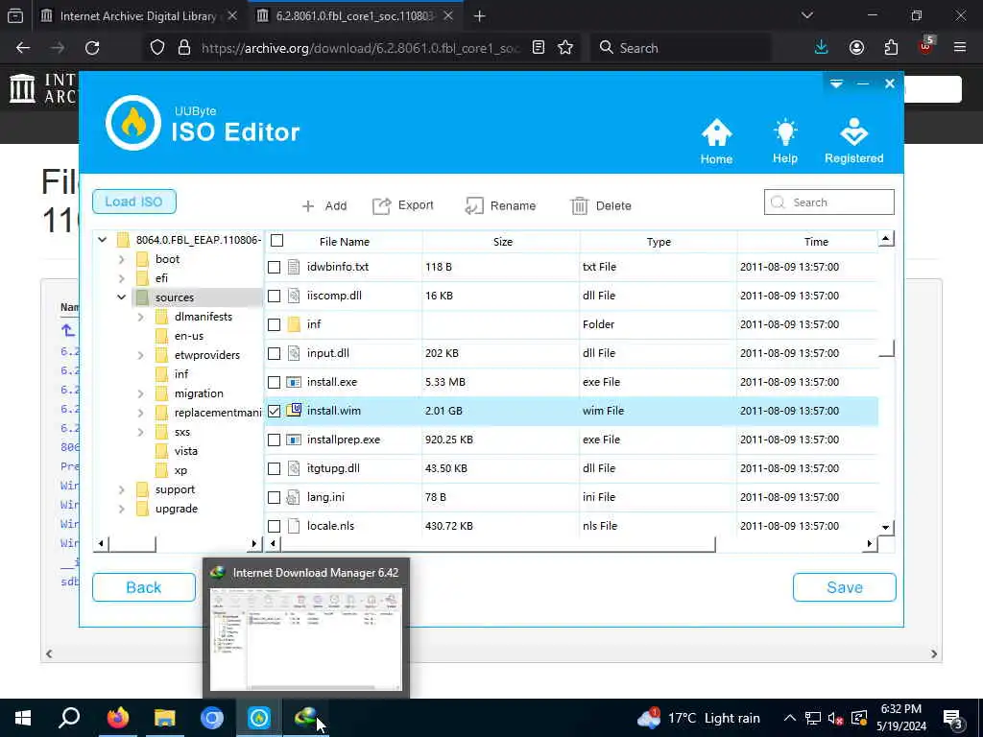983x737 pixels.
Task: Toggle reader view icon in address bar
Action: coord(539,48)
